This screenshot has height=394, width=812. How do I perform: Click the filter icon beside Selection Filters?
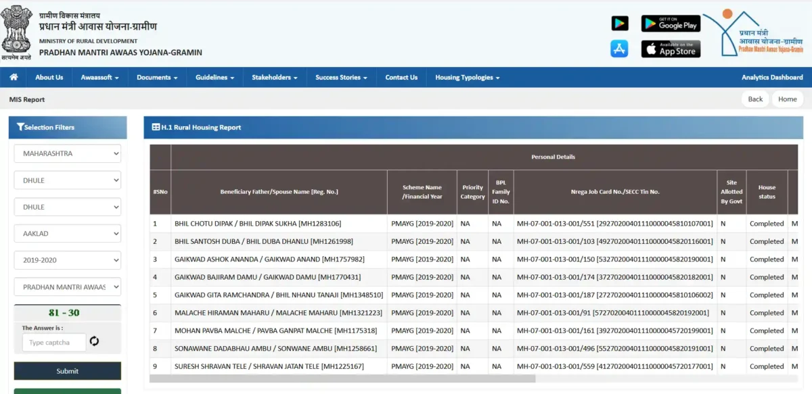20,127
